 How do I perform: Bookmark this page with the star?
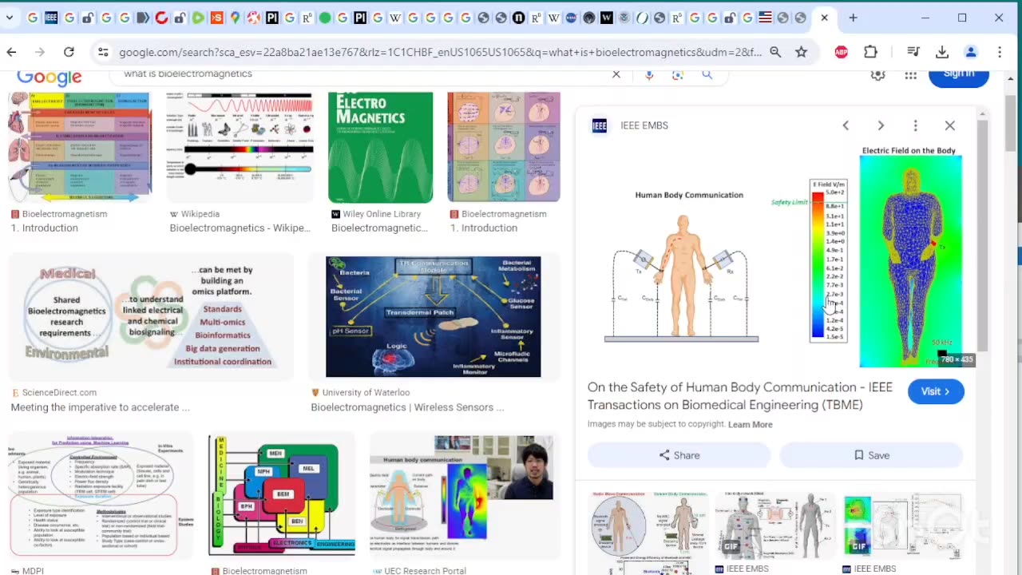pos(801,52)
